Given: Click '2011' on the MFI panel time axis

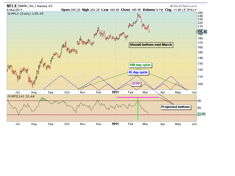Looking at the screenshot, I should 115,124.
